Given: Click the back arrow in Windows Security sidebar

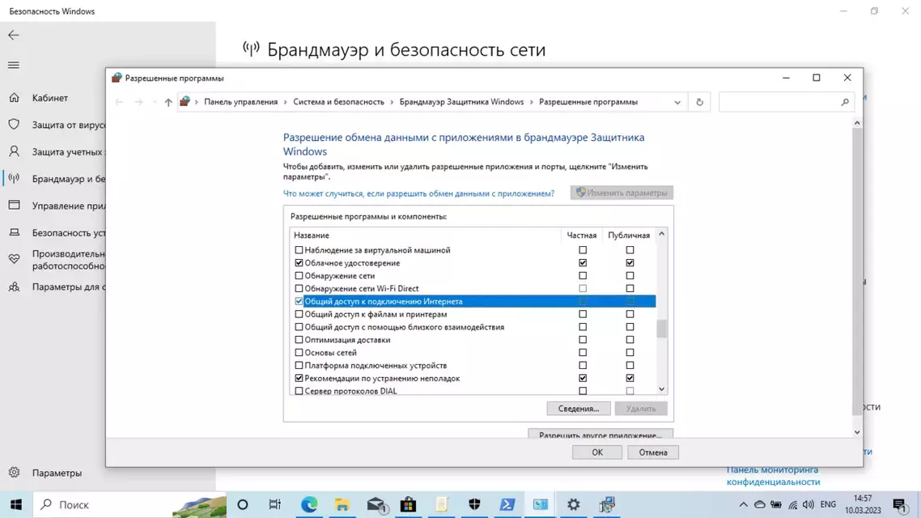Looking at the screenshot, I should tap(14, 36).
